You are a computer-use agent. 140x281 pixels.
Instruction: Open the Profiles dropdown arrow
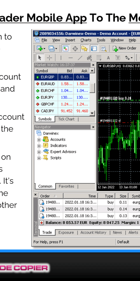click(x=56, y=49)
